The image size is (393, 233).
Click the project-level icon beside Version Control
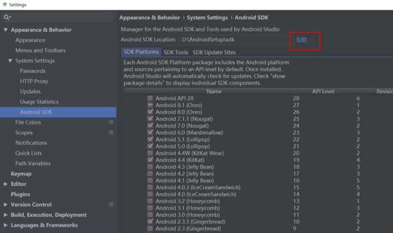pos(111,205)
